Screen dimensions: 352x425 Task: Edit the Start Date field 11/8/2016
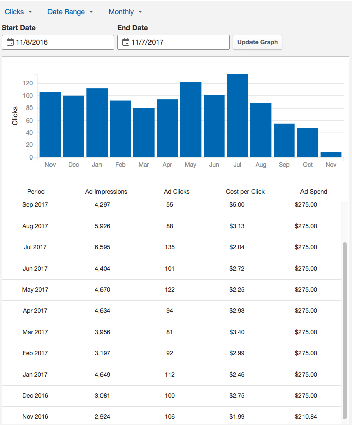click(63, 43)
